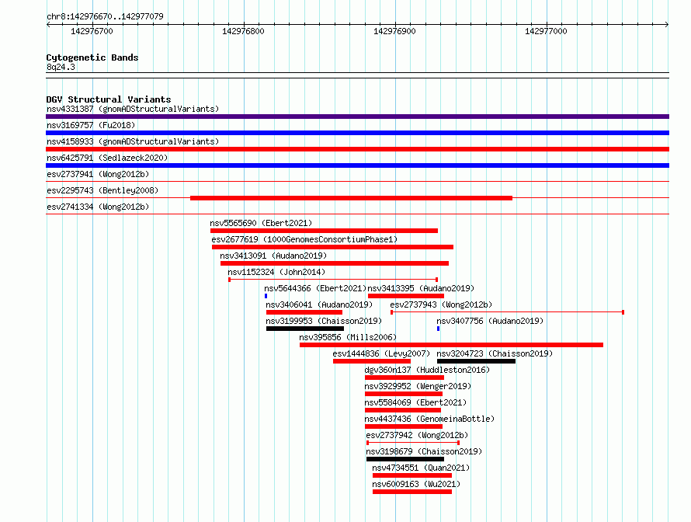Viewport: 691px width, 522px height.
Task: Open nsv5565690 (Ebert2021) variant
Action: coord(261,223)
